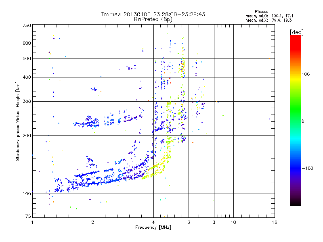Click the 'RwPretec (8p)' subtitle
Screen dimensions: 323x242
pos(153,19)
